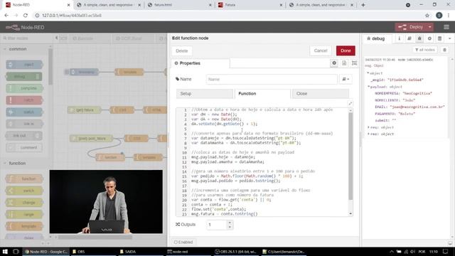Screen dimensions: 455x256
Task: Click the code editor vertical scrollbar
Action: (x=350, y=156)
